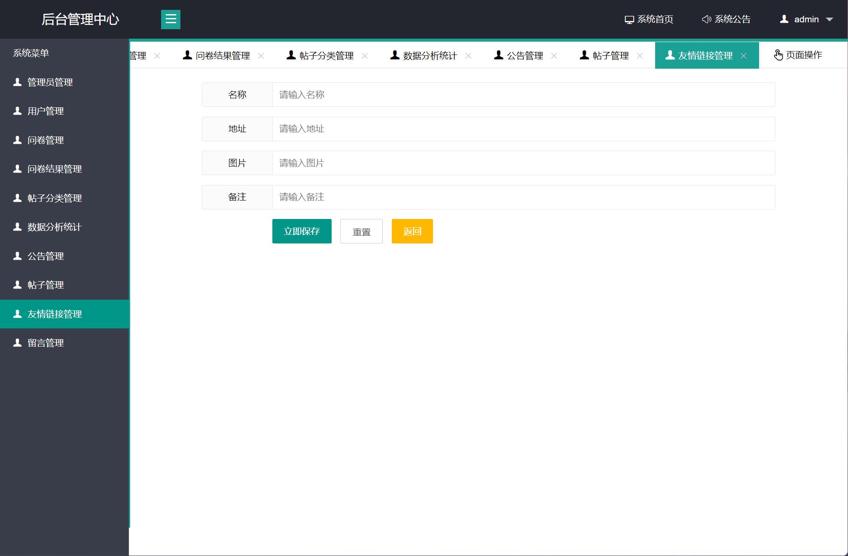Expand the admin user dropdown arrow
The height and width of the screenshot is (556, 848).
pos(830,19)
